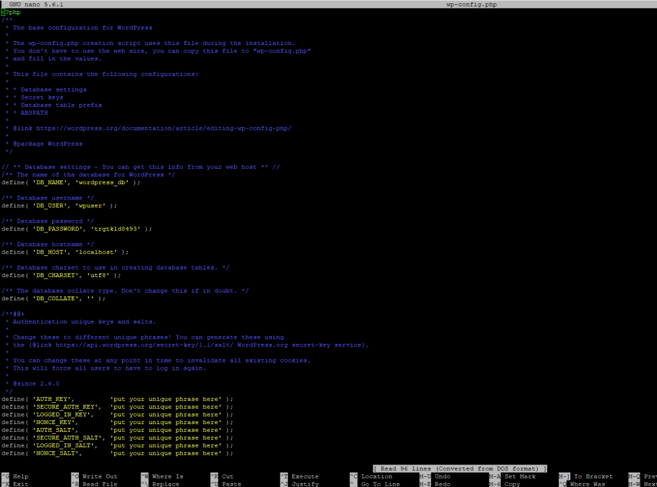The image size is (657, 487).
Task: Click the Paste shortcut
Action: click(231, 484)
